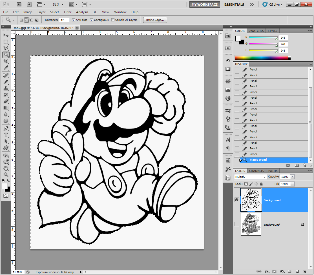Viewport: 314px width, 275px height.
Task: Select the Eraser tool
Action: [6, 101]
